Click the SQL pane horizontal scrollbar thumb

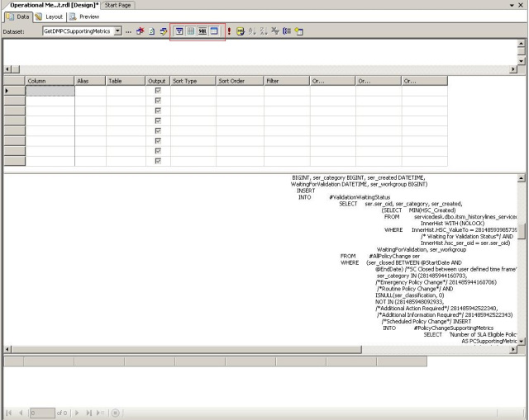click(187, 349)
